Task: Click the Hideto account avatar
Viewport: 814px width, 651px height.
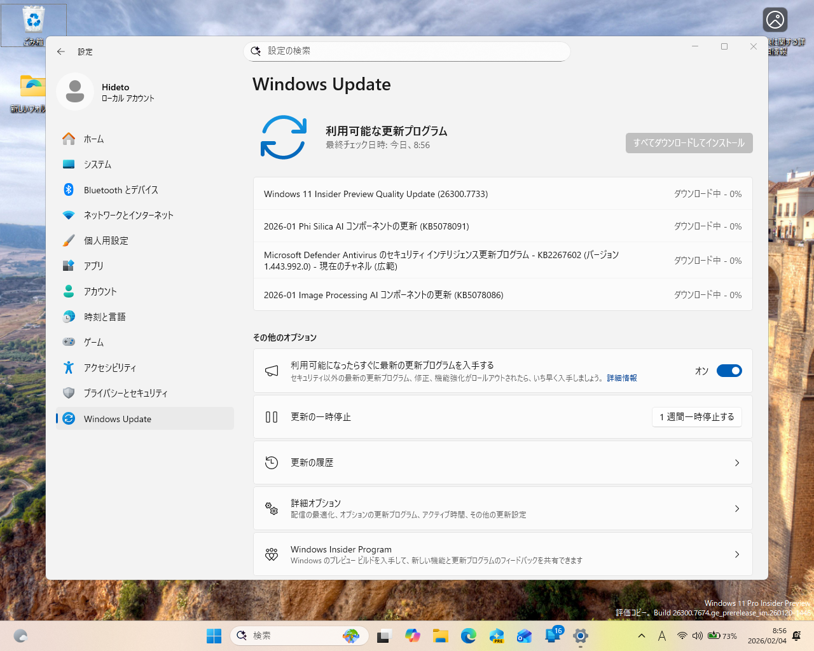Action: (x=75, y=92)
